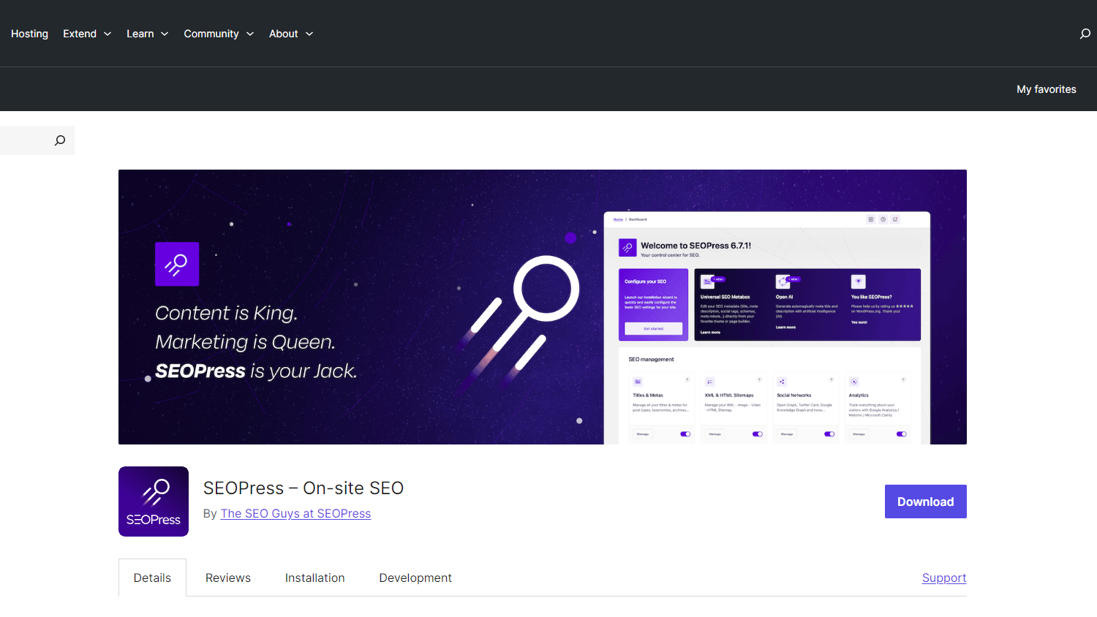Viewport: 1097px width, 617px height.
Task: Click the Analytics card icon
Action: (853, 382)
